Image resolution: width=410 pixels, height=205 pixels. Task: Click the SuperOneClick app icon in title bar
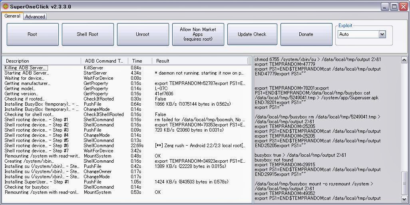[6, 6]
